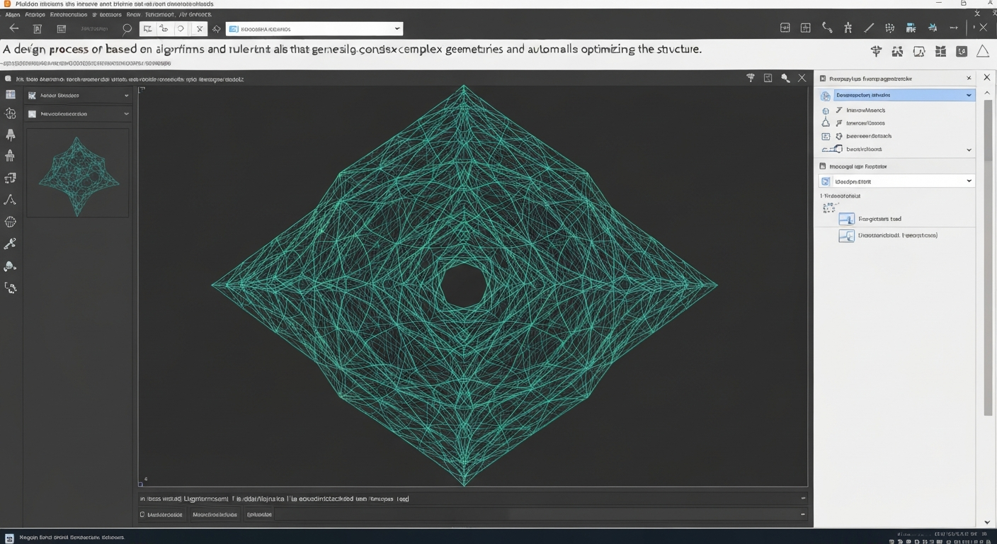Expand the second dropdown above the wireframe thumbnail
997x544 pixels.
(x=77, y=113)
